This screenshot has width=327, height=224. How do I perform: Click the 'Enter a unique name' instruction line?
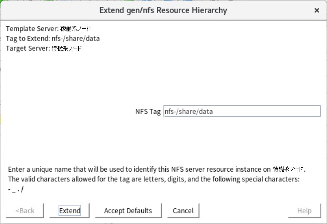pos(157,169)
